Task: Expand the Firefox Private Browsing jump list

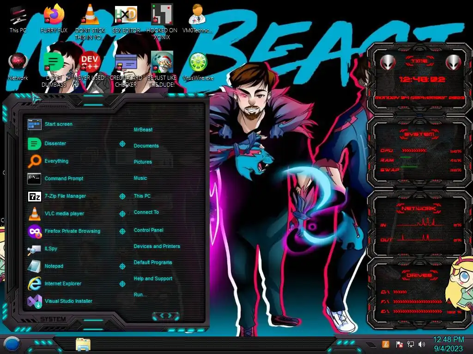Action: (x=122, y=231)
